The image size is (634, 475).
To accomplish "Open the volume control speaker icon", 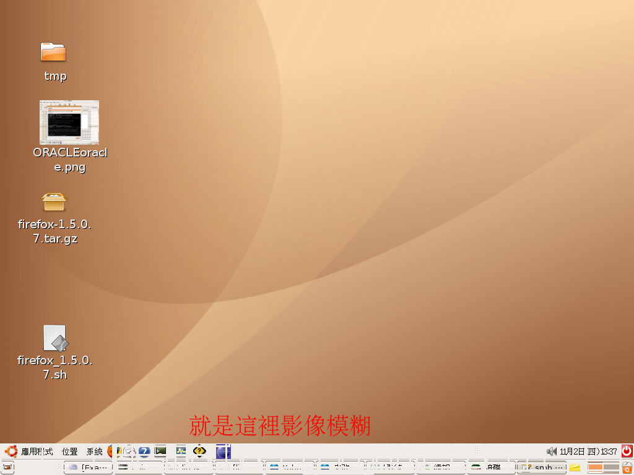I will tap(552, 451).
